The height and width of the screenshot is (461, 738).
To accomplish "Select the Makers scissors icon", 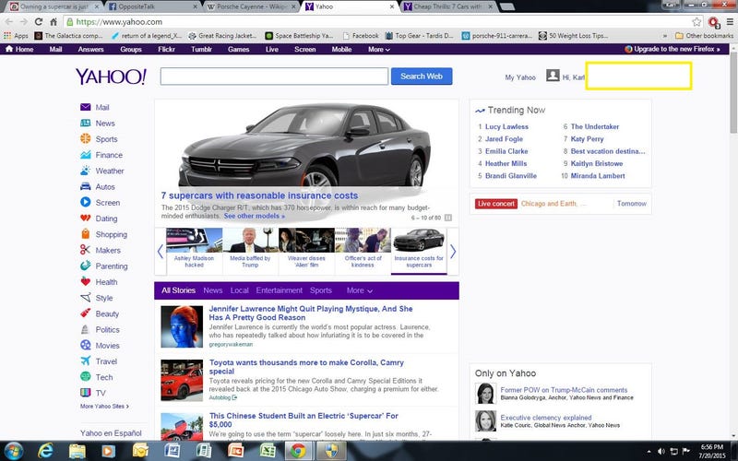I will (x=85, y=250).
